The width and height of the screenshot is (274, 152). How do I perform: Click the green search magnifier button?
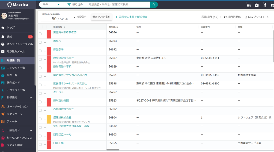coord(154,5)
